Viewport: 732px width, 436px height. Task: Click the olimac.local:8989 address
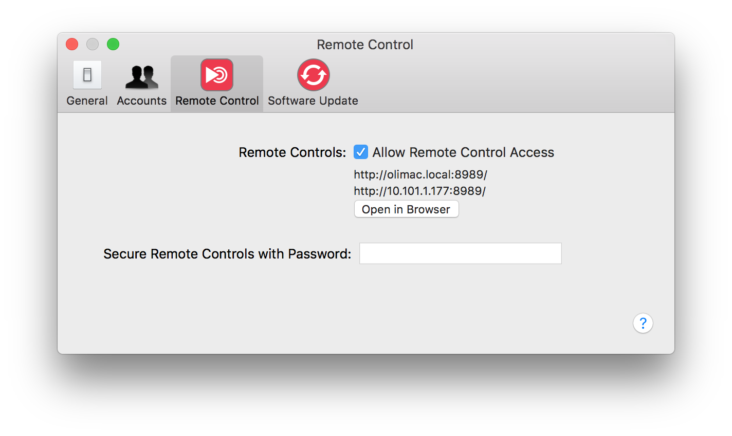pos(420,174)
